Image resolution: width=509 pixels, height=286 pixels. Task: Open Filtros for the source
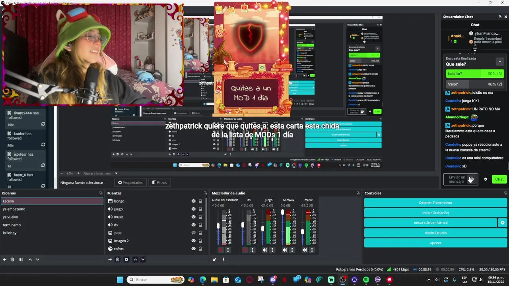point(159,182)
